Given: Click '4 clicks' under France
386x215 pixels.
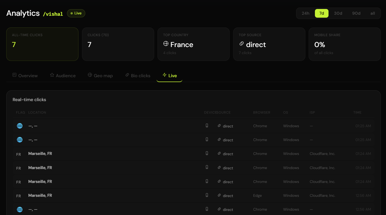Looking at the screenshot, I should [x=170, y=53].
